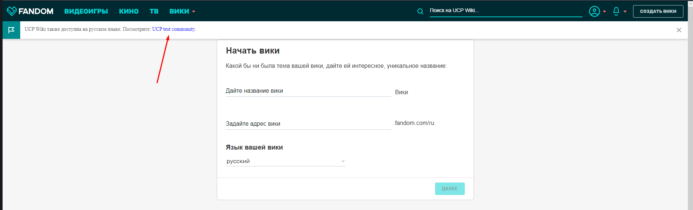Click the .fandom.com/ru domain suffix text
The image size is (693, 210).
[x=414, y=123]
